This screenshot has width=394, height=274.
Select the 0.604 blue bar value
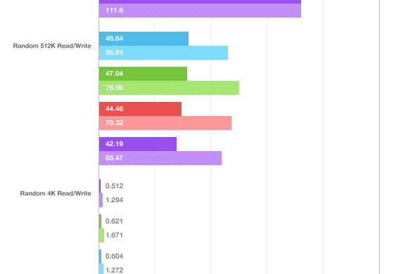pos(114,256)
